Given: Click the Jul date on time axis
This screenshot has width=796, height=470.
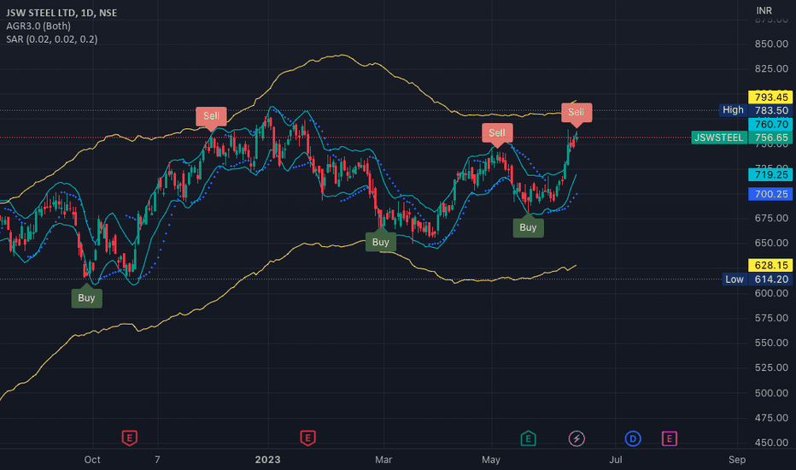Looking at the screenshot, I should [615, 460].
